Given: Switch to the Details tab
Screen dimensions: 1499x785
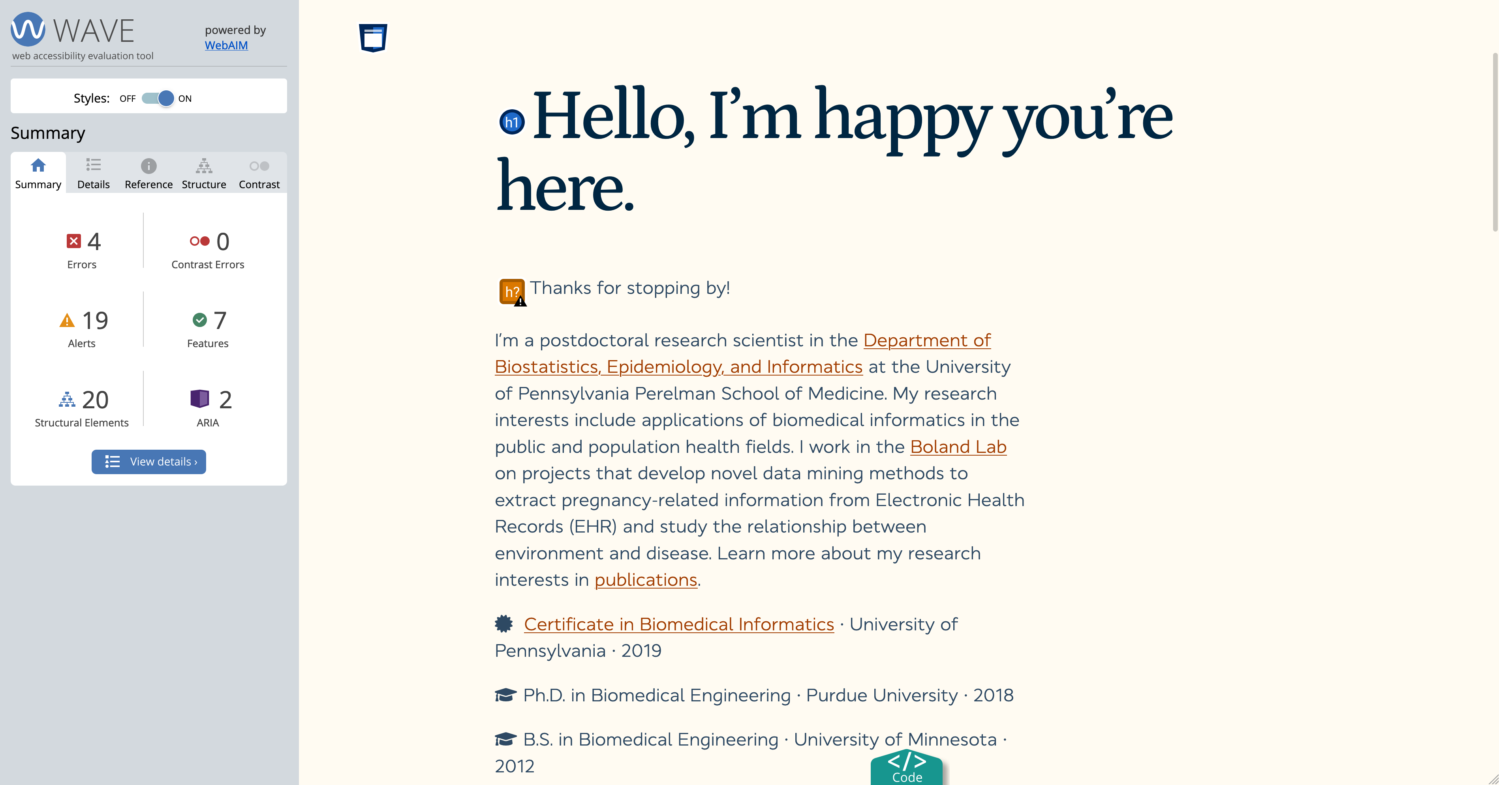Looking at the screenshot, I should 93,173.
